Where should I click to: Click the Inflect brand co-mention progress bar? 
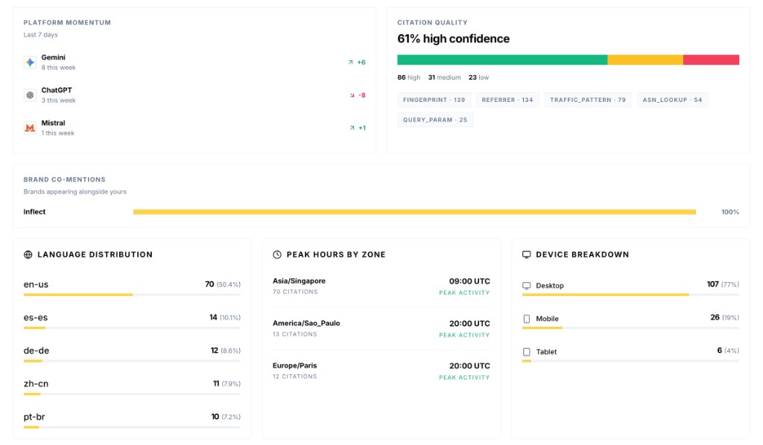414,212
